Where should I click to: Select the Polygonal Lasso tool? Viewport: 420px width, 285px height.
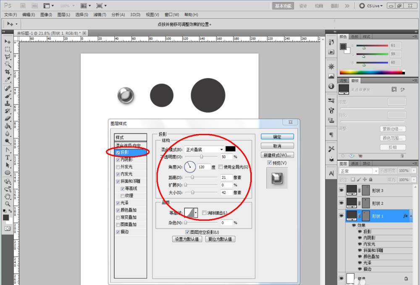click(x=8, y=57)
